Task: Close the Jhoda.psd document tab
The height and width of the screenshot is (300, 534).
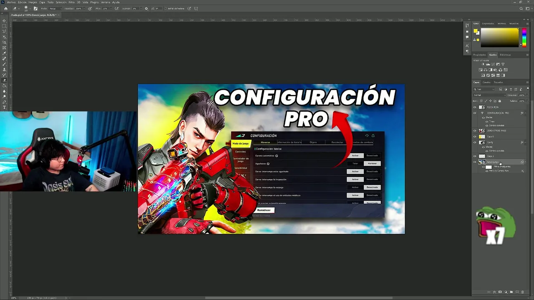Action: coord(59,15)
